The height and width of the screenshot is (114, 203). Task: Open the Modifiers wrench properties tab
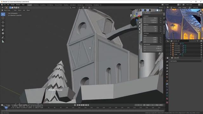click(x=167, y=84)
